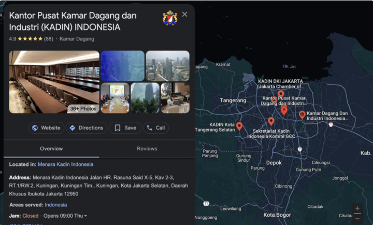The height and width of the screenshot is (225, 373).
Task: Zoom out on the map
Action: (x=357, y=219)
